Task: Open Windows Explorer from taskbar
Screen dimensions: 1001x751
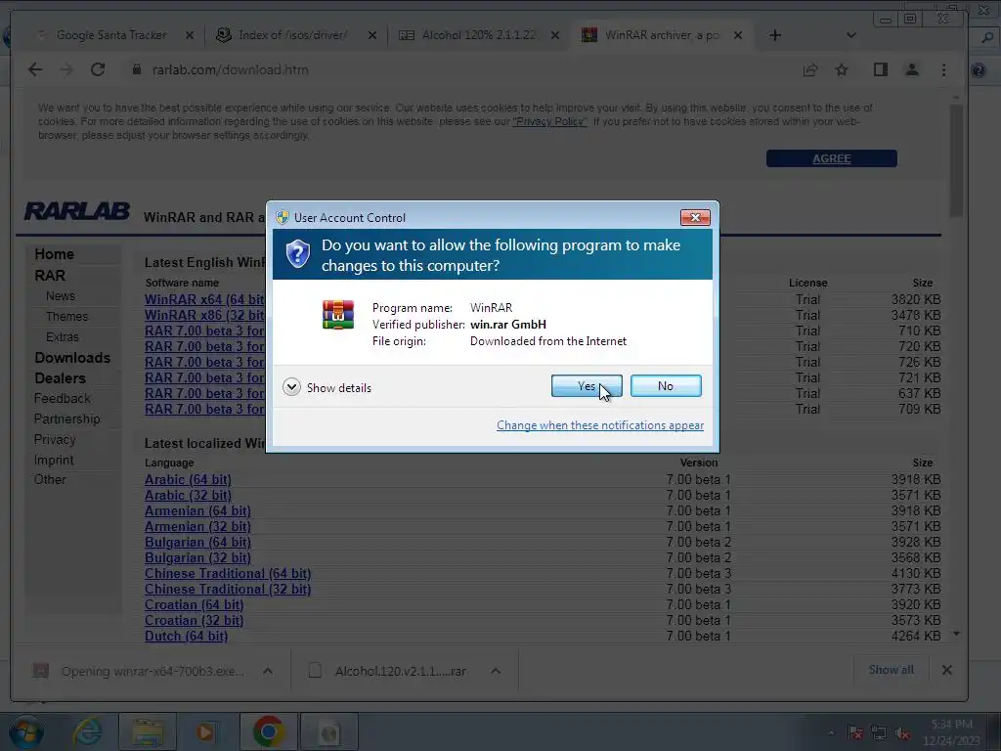Action: [148, 731]
